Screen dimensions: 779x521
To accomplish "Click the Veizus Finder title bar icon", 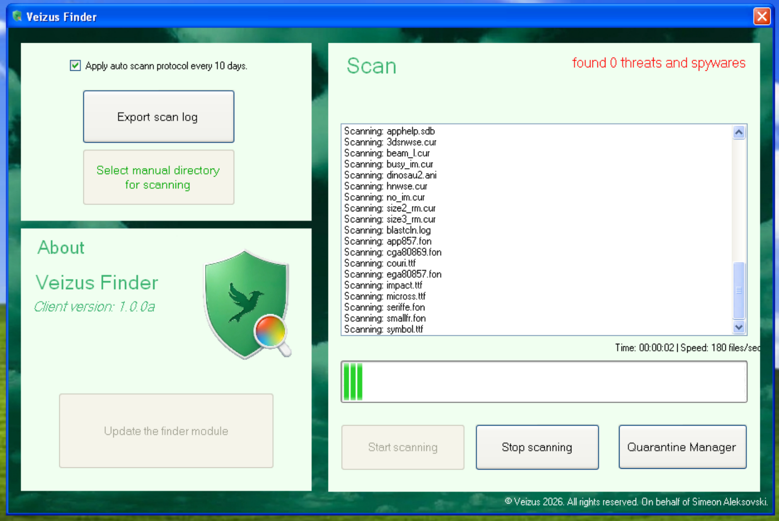I will [18, 17].
